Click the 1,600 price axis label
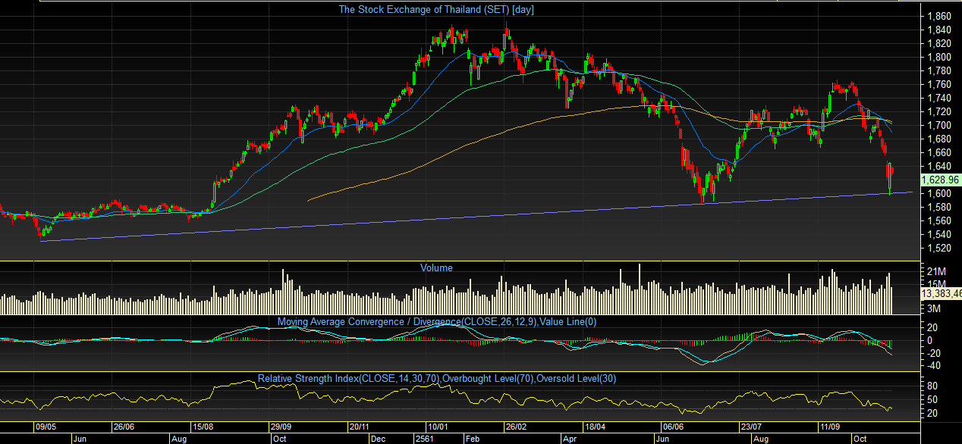 click(x=939, y=193)
